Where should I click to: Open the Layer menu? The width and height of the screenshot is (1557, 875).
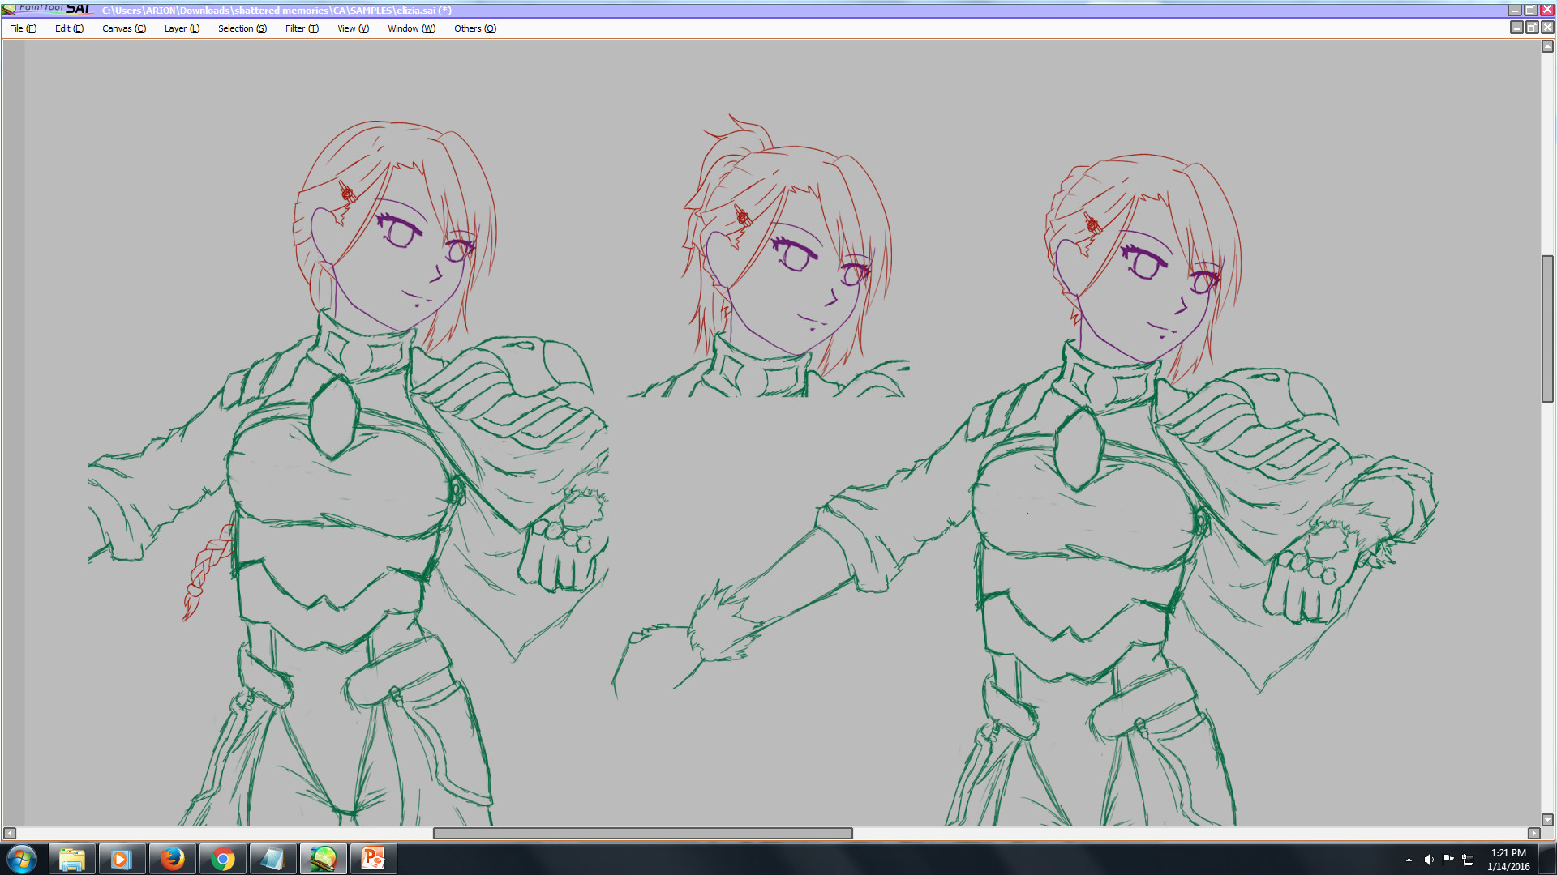coord(181,28)
